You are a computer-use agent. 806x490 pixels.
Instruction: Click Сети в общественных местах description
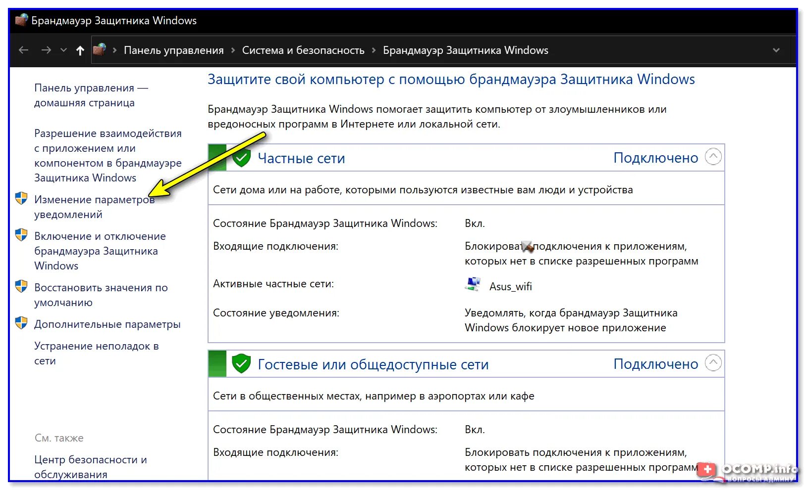coord(374,396)
